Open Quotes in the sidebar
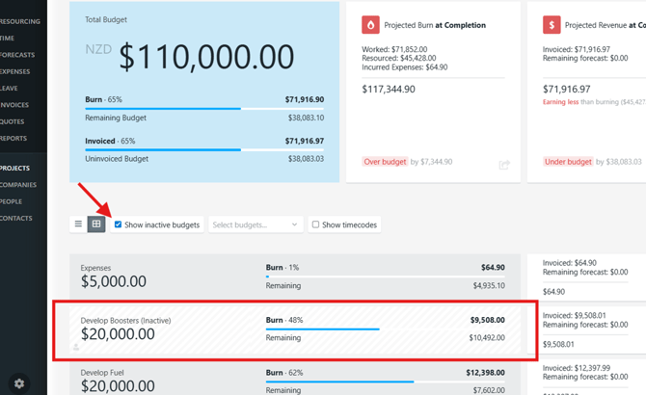Screen dimensions: 646x395 [x=12, y=121]
